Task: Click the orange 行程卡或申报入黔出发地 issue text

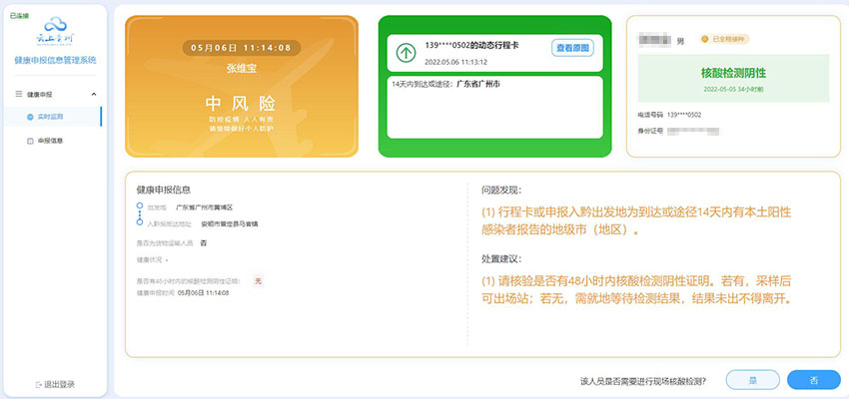Action: coord(636,220)
